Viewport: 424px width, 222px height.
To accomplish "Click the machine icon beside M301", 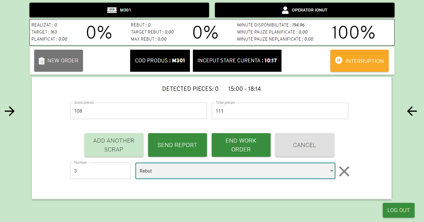I will pyautogui.click(x=112, y=10).
